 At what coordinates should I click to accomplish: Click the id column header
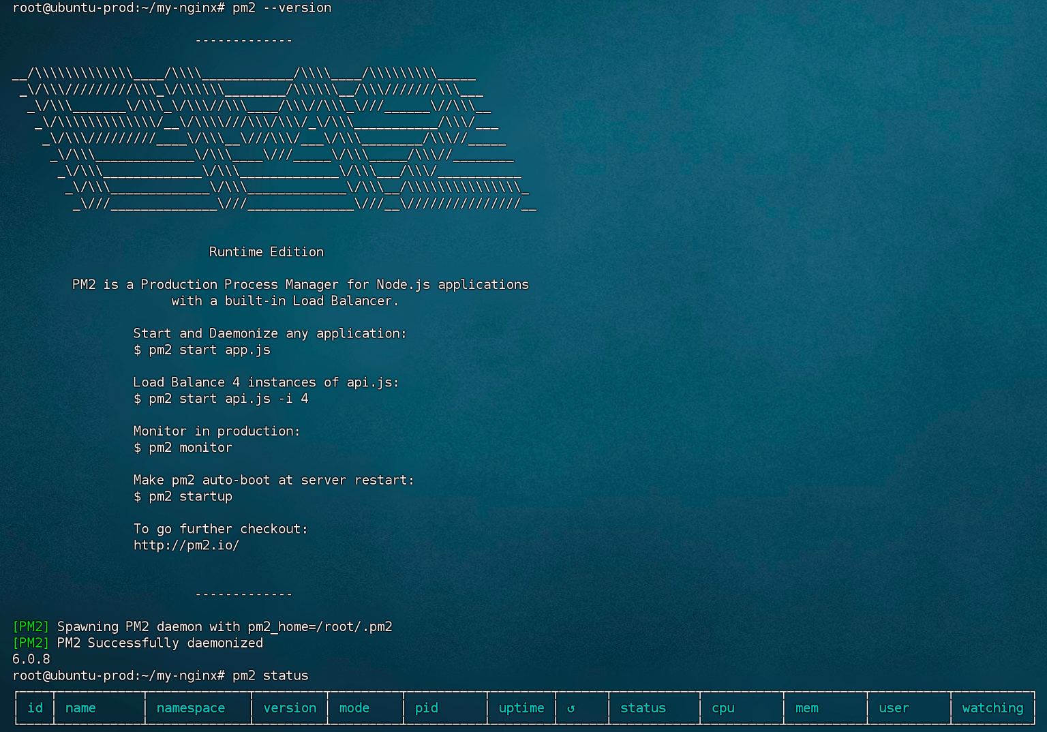35,708
